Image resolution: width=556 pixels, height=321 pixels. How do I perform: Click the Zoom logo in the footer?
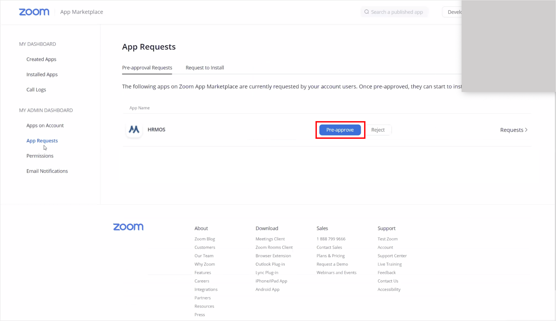pyautogui.click(x=128, y=227)
